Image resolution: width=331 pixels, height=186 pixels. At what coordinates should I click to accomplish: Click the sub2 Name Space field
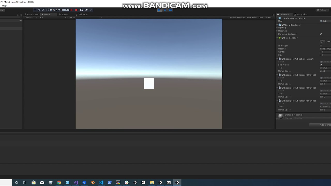(x=325, y=110)
